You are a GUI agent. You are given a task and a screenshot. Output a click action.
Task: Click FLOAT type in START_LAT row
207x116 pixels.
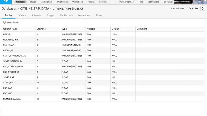(65, 77)
